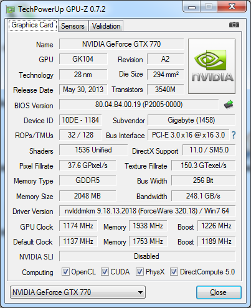
Task: Click the Technology value 28 nm
Action: (x=83, y=75)
